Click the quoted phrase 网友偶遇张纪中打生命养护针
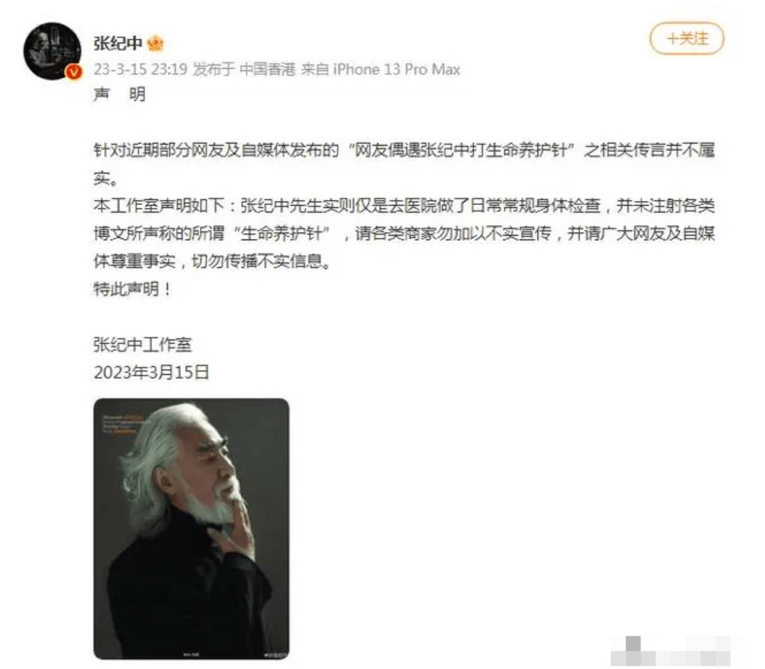The height and width of the screenshot is (669, 765). 460,150
